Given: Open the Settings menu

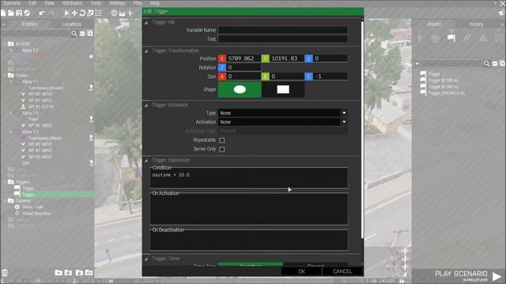Looking at the screenshot, I should (117, 3).
